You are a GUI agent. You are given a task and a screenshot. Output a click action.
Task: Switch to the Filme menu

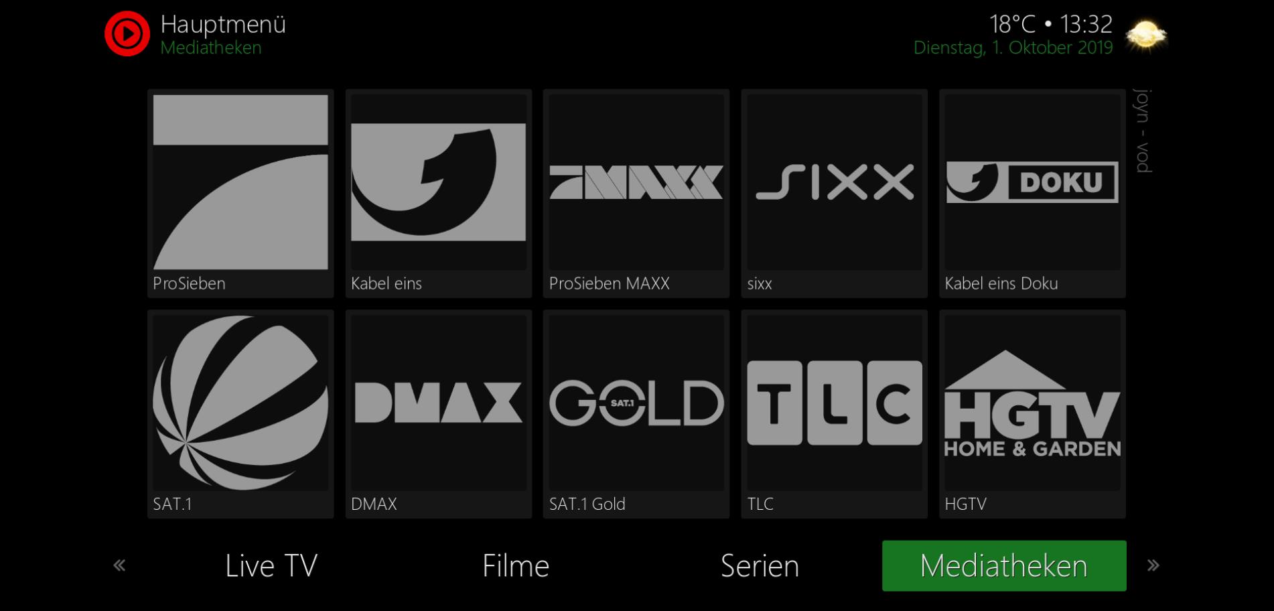516,566
